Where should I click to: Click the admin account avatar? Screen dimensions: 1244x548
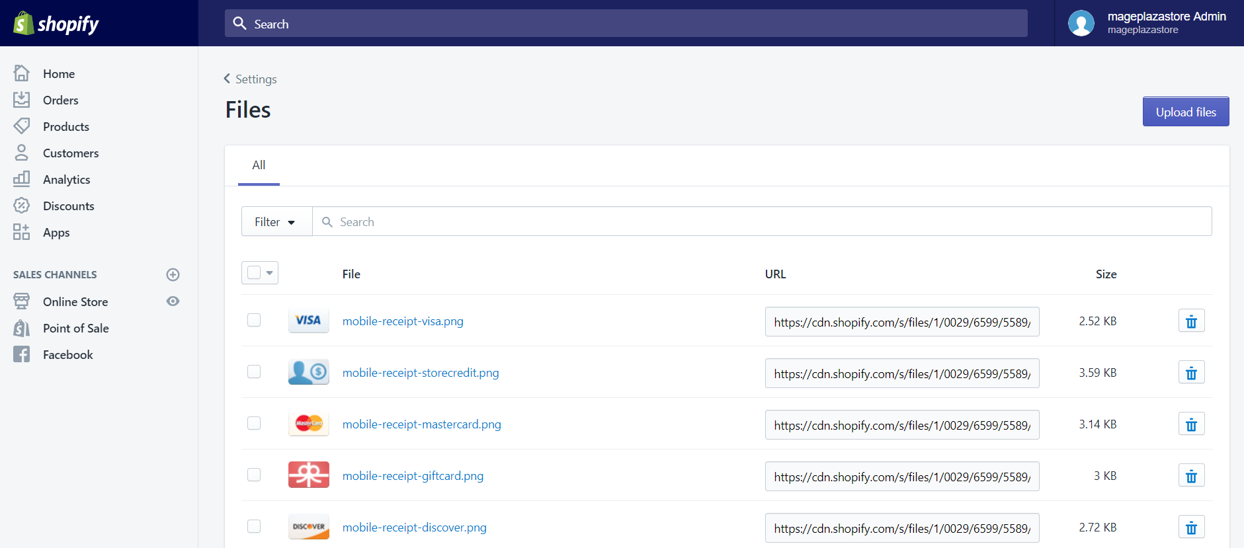1081,23
